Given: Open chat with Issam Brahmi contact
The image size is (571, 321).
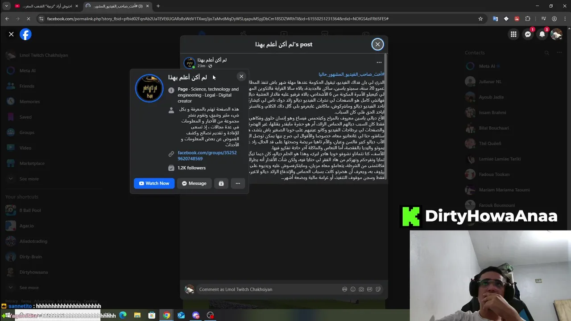Looking at the screenshot, I should pos(492,113).
